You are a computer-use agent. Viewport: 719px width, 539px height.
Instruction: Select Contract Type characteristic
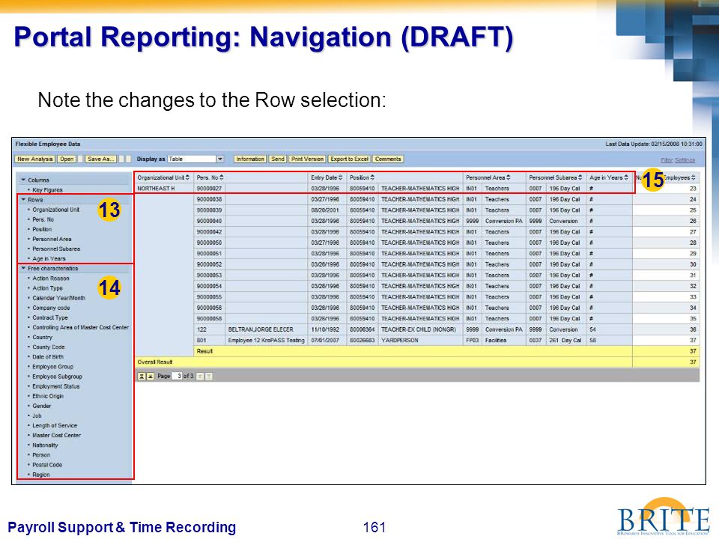pos(50,317)
